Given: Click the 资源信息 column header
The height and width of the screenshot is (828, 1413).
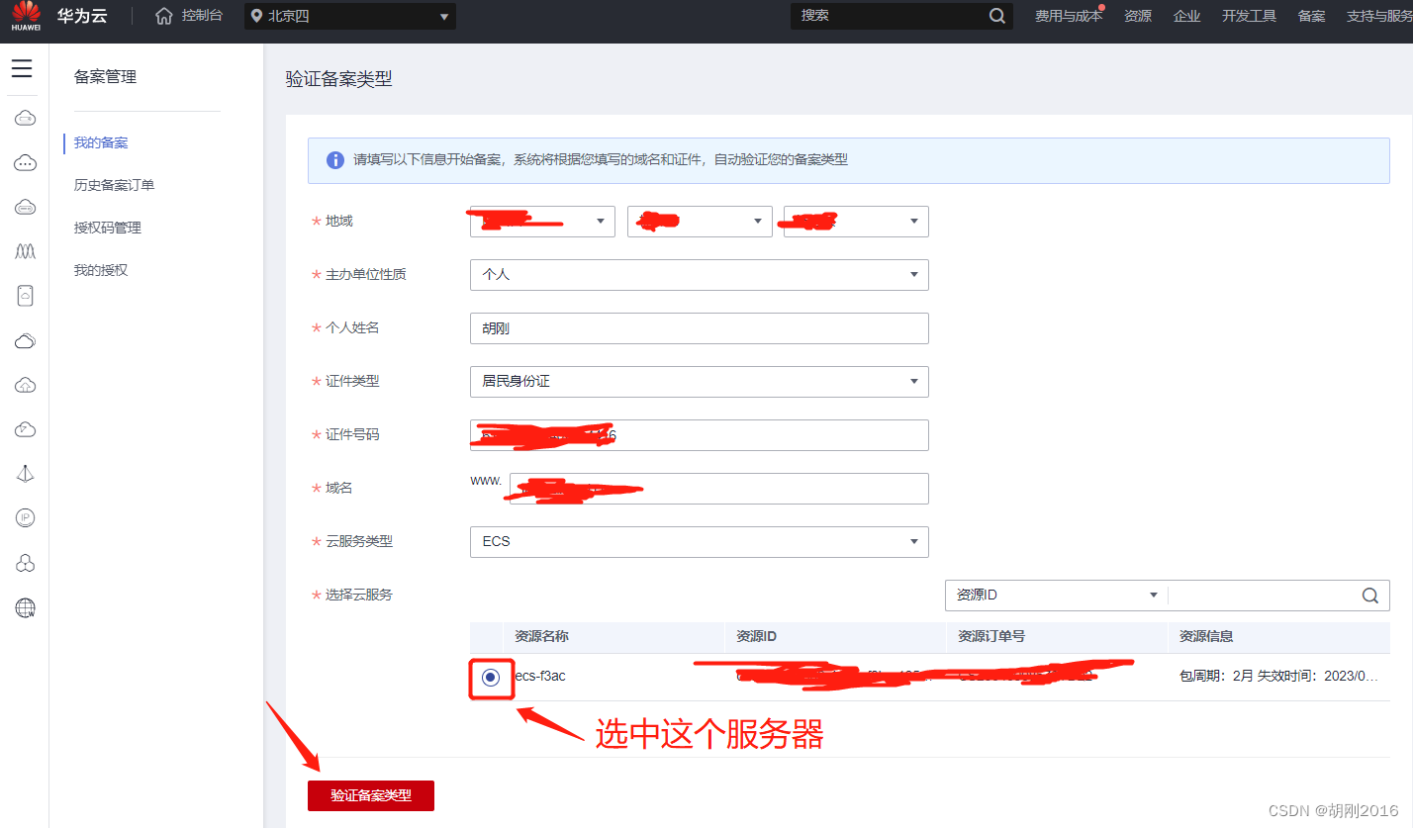Looking at the screenshot, I should tap(1206, 636).
